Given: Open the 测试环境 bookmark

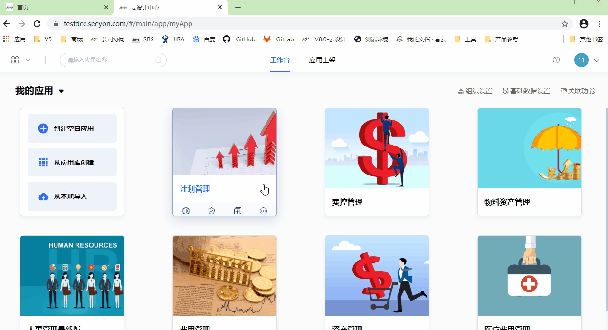Looking at the screenshot, I should [x=371, y=39].
